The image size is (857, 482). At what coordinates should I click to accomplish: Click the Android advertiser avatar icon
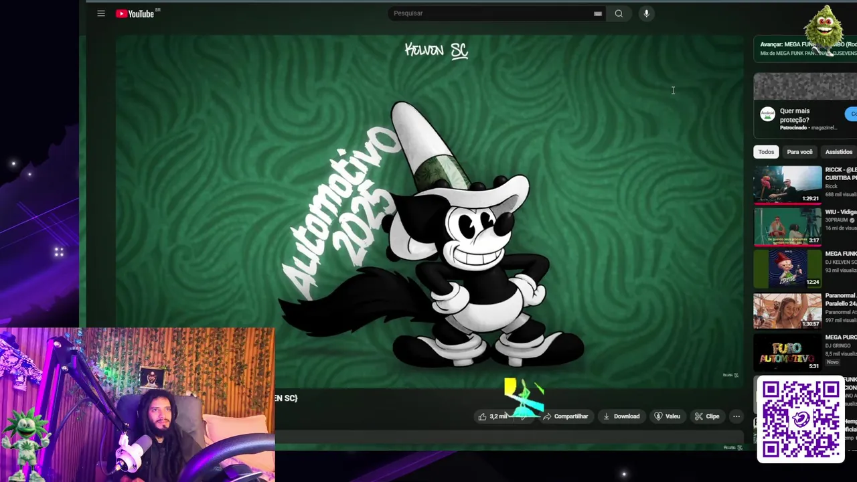tap(767, 114)
